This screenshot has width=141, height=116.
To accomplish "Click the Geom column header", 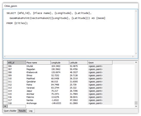I will point(100,63).
